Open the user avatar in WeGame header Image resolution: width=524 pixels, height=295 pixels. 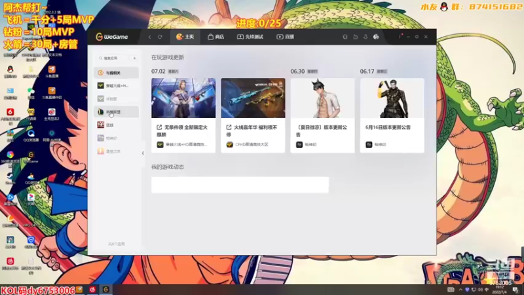pos(376,37)
